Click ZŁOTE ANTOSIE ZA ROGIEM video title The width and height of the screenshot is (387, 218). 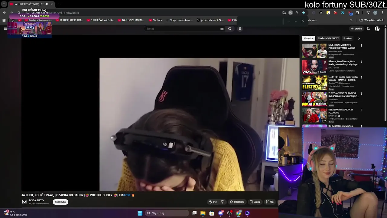(x=343, y=95)
